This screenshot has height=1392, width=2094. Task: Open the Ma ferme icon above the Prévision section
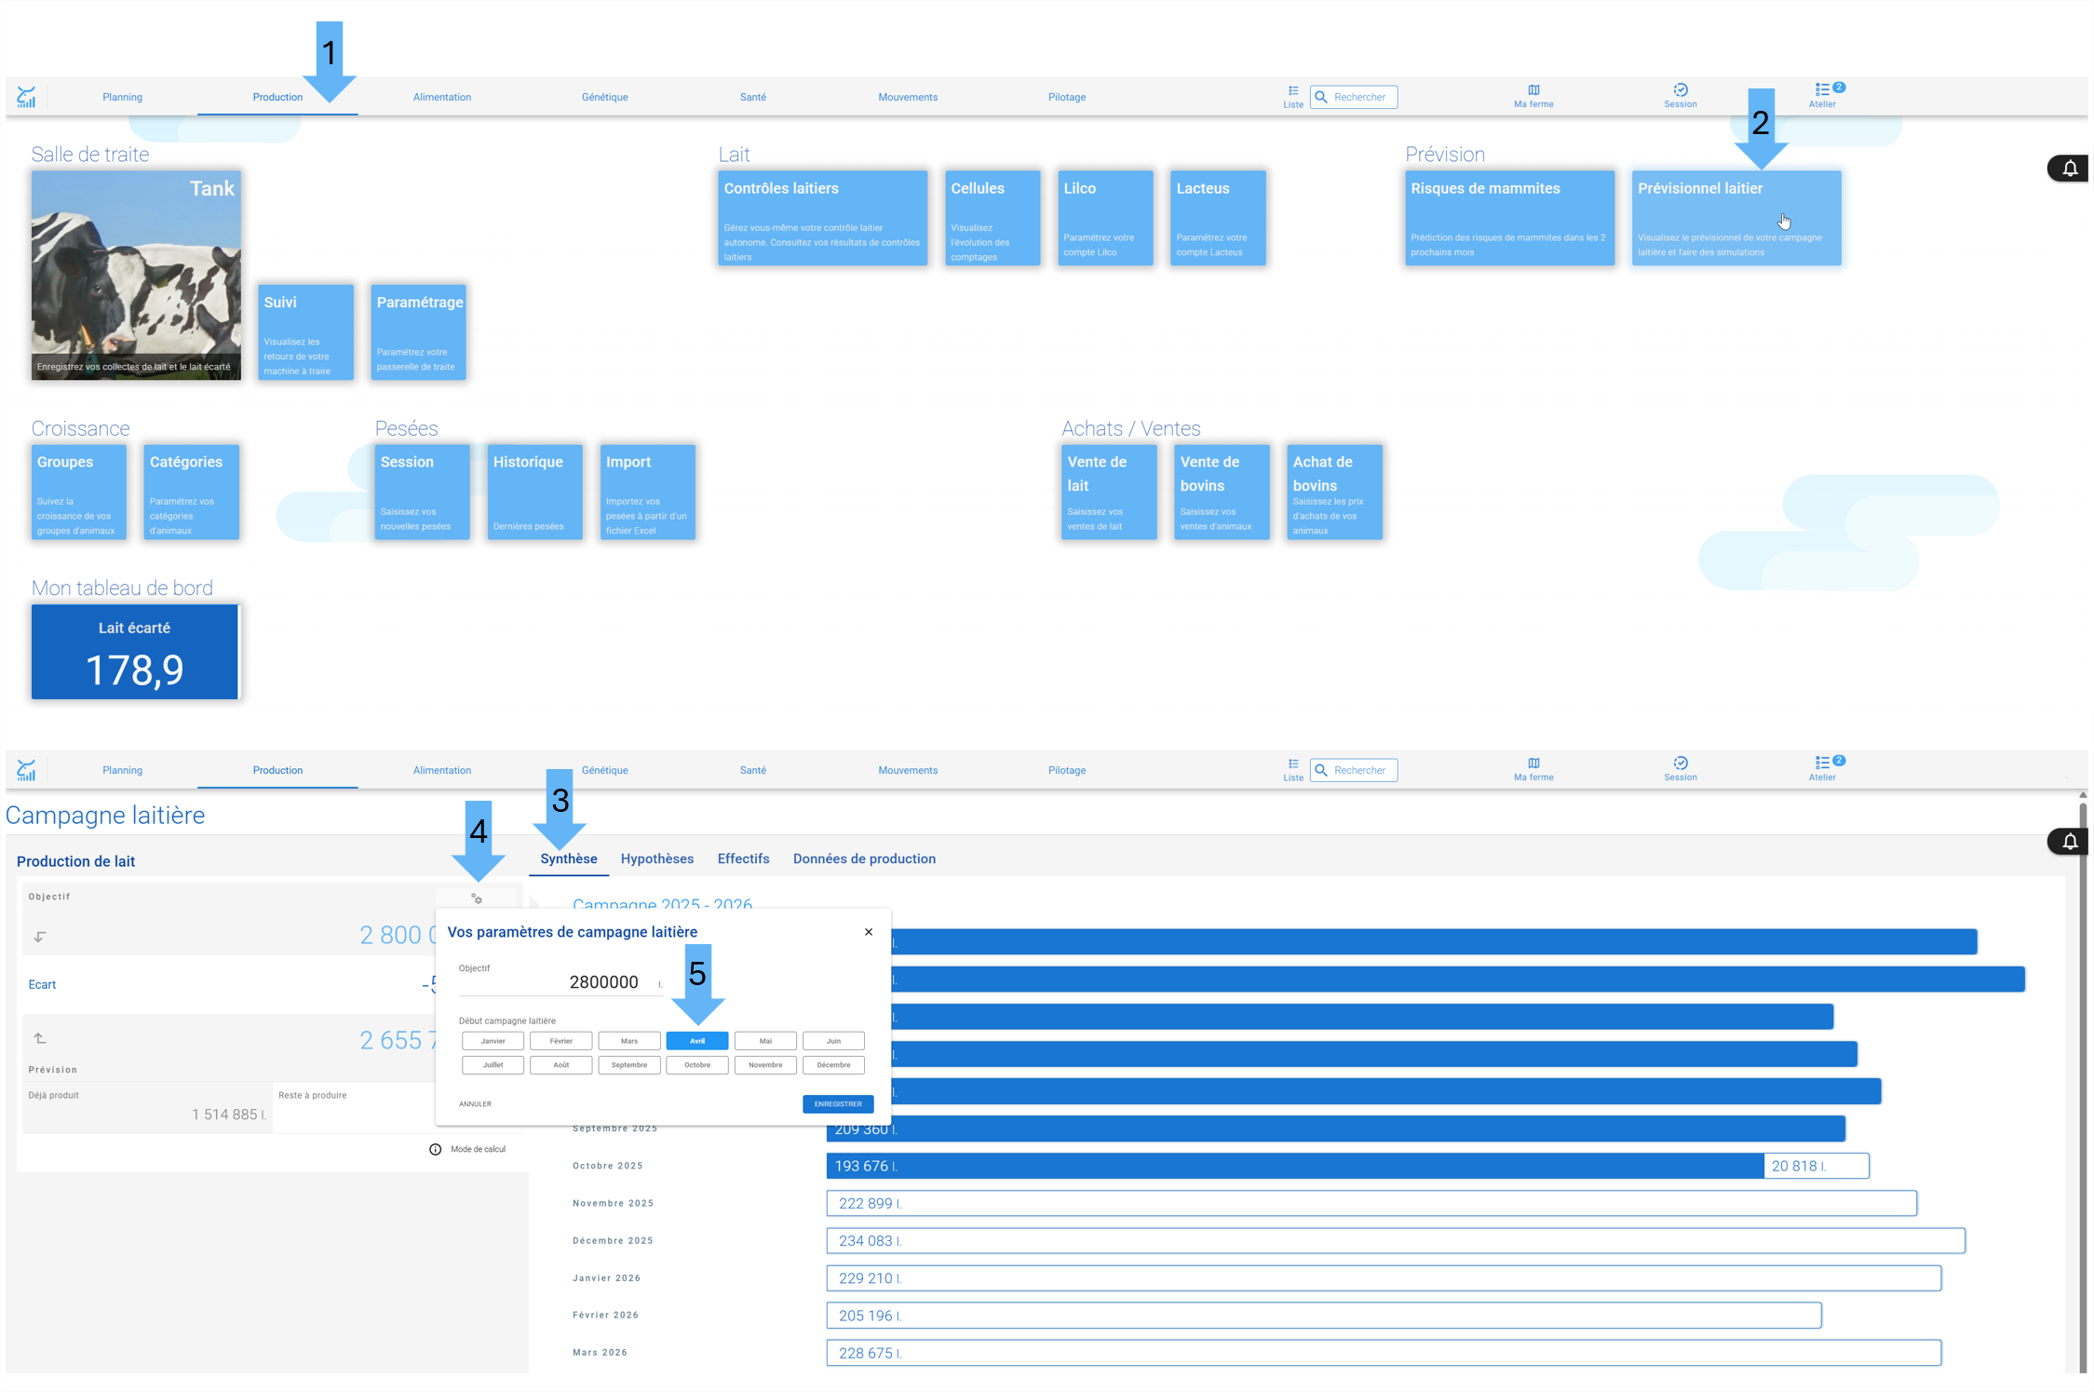coord(1533,96)
